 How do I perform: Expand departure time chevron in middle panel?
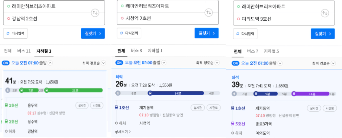coord(164,63)
